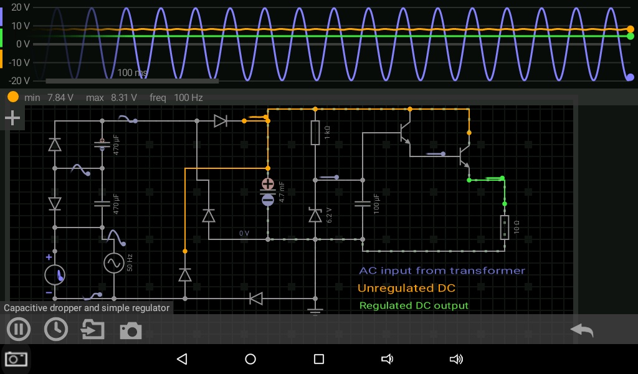Select the purple probe between the transistors
638x374 pixels.
[x=436, y=154]
